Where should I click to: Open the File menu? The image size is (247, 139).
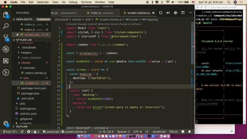point(23,2)
